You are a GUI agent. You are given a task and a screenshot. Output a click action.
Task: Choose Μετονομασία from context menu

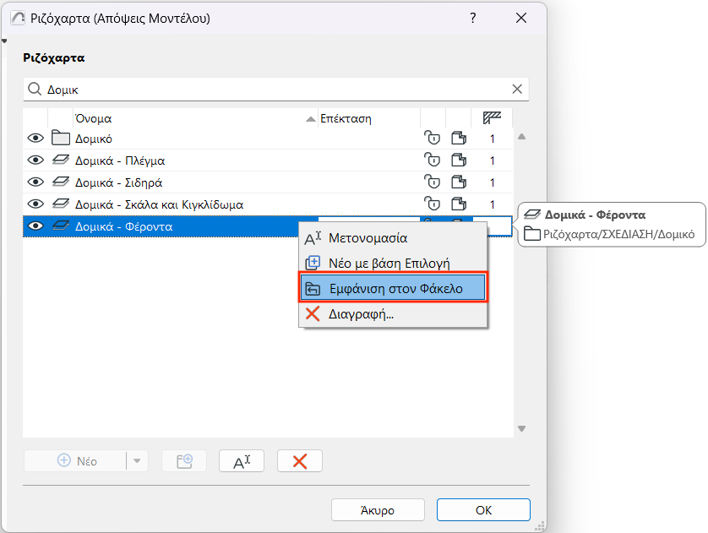[x=393, y=238]
